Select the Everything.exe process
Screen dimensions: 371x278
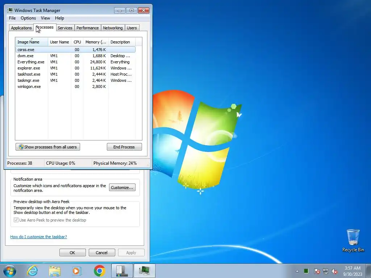coord(75,62)
